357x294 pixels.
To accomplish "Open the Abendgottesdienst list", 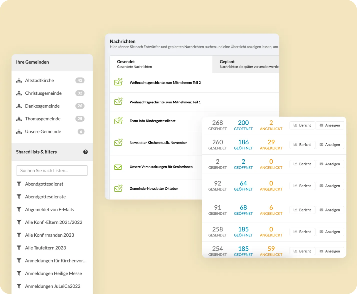I will (44, 184).
